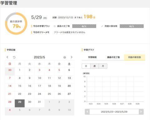
Task: Click the 総合進捗率 79% progress ring
Action: pos(16,23)
